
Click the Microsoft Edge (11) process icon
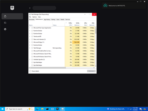(32, 42)
